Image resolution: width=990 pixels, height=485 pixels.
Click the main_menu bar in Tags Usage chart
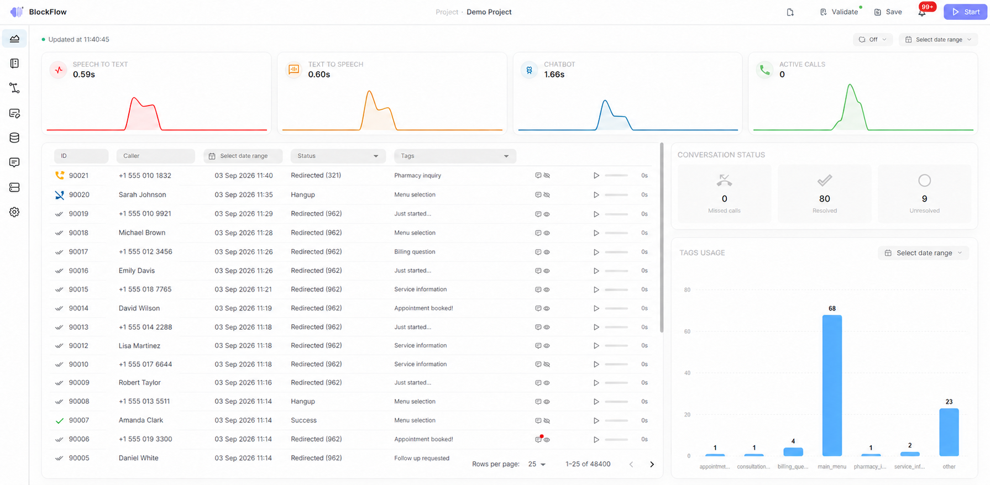(832, 386)
